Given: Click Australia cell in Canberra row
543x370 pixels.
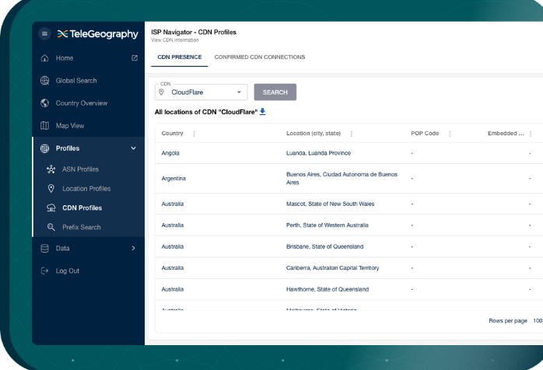Looking at the screenshot, I should point(173,267).
